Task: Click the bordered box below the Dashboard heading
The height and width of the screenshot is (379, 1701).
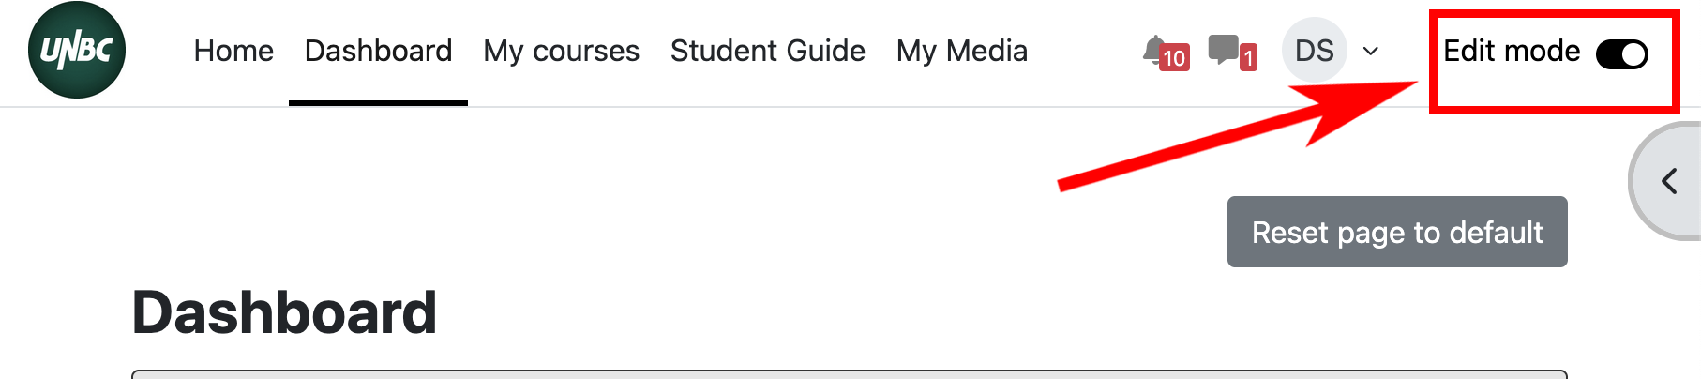Action: click(850, 374)
